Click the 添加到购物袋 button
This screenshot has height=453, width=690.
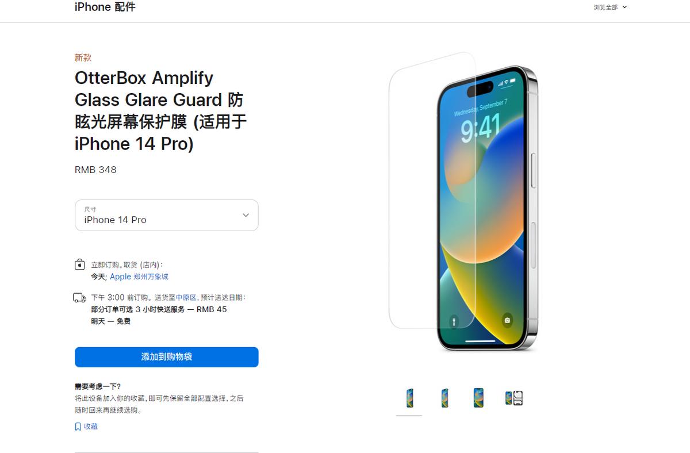tap(166, 356)
